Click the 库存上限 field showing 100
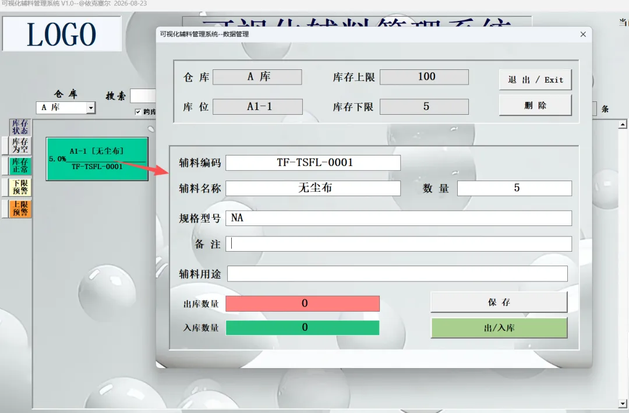This screenshot has width=629, height=413. coord(424,77)
